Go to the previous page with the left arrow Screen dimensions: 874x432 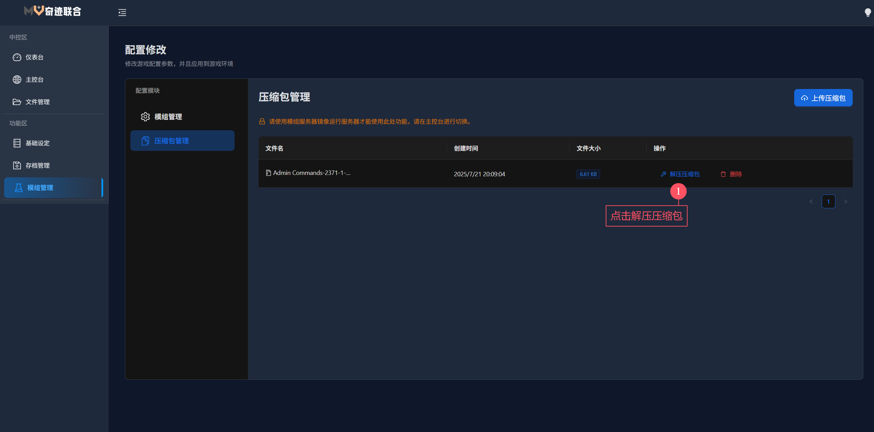pos(811,202)
